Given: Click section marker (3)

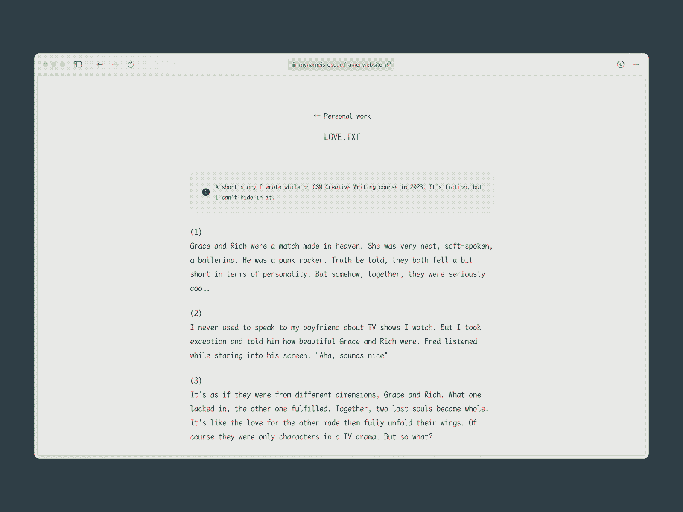Looking at the screenshot, I should [196, 380].
